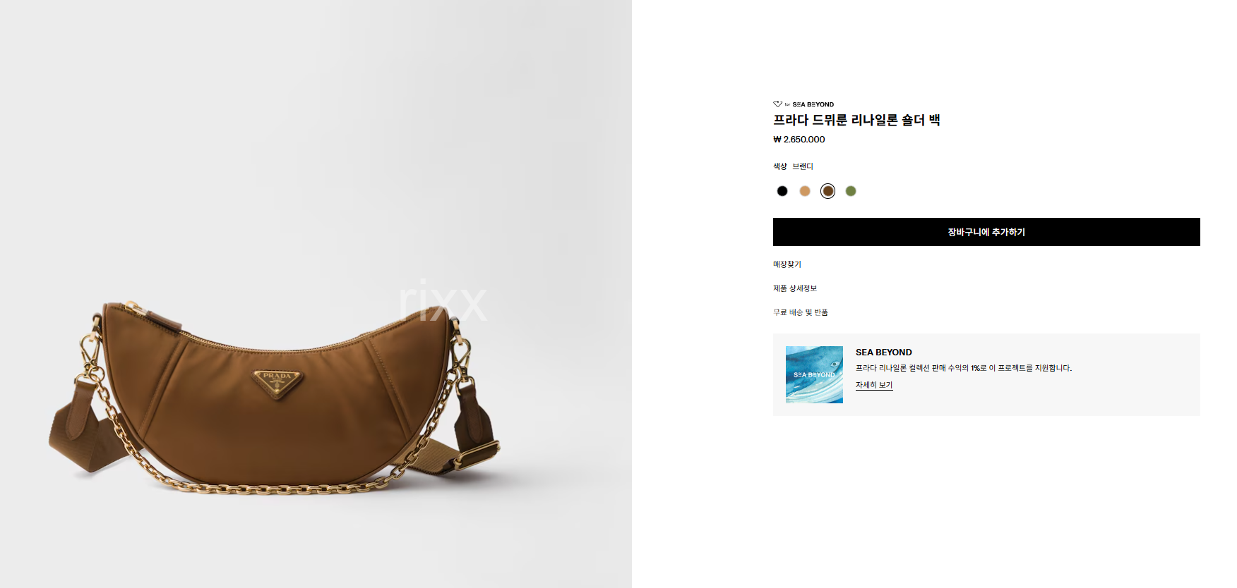Click the Prada triangle logo above product title
1237x588 pixels.
[x=777, y=104]
